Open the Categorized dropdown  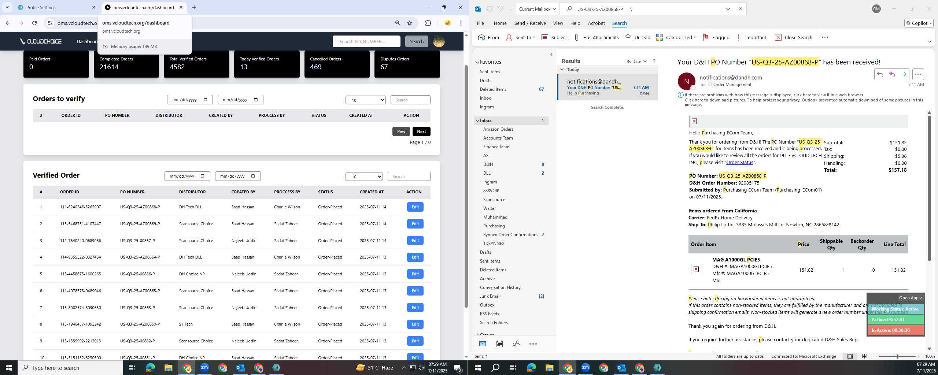tap(676, 37)
